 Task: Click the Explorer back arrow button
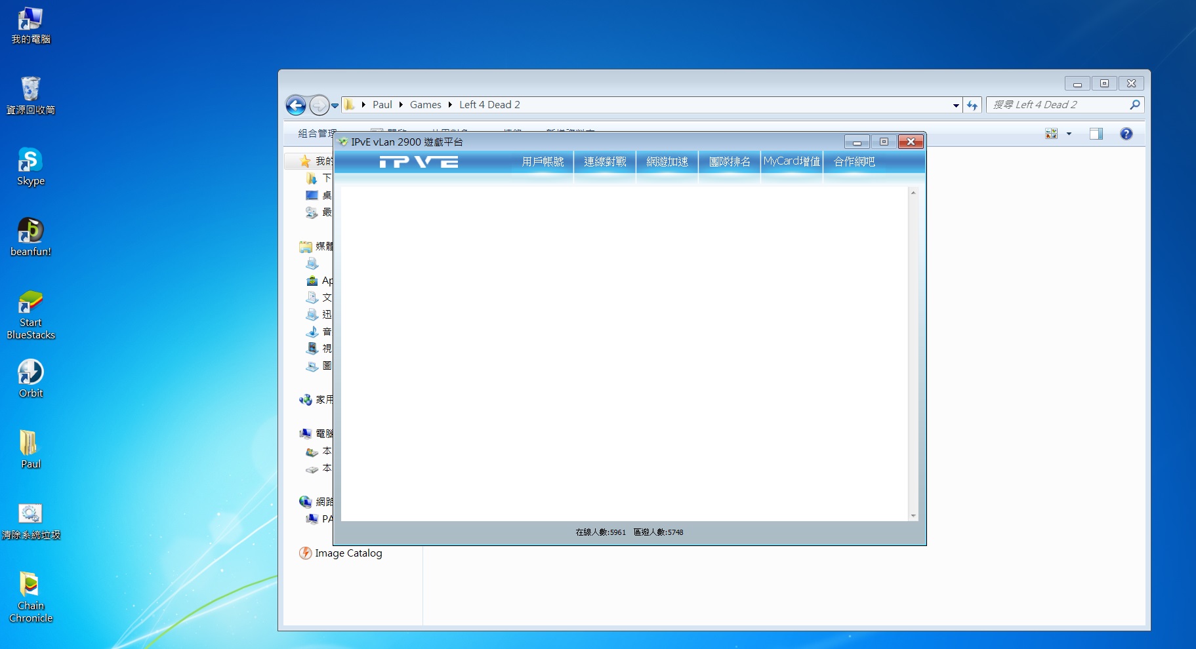297,105
